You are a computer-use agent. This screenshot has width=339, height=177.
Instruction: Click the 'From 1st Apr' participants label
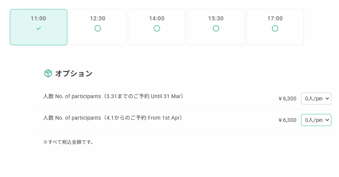[x=113, y=118]
